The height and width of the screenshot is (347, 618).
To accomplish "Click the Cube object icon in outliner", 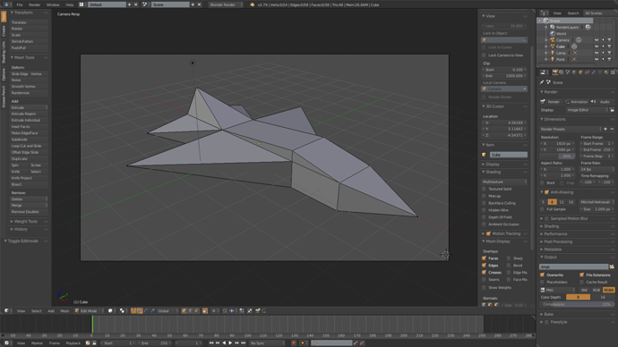I will coord(553,47).
